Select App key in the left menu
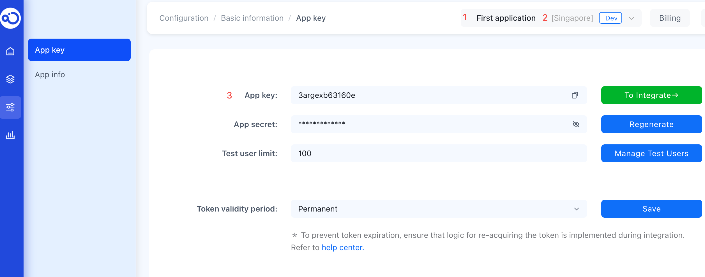 point(79,50)
